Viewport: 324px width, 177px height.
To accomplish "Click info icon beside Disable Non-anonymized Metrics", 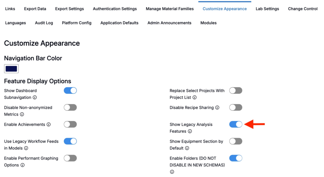I will coord(22,114).
